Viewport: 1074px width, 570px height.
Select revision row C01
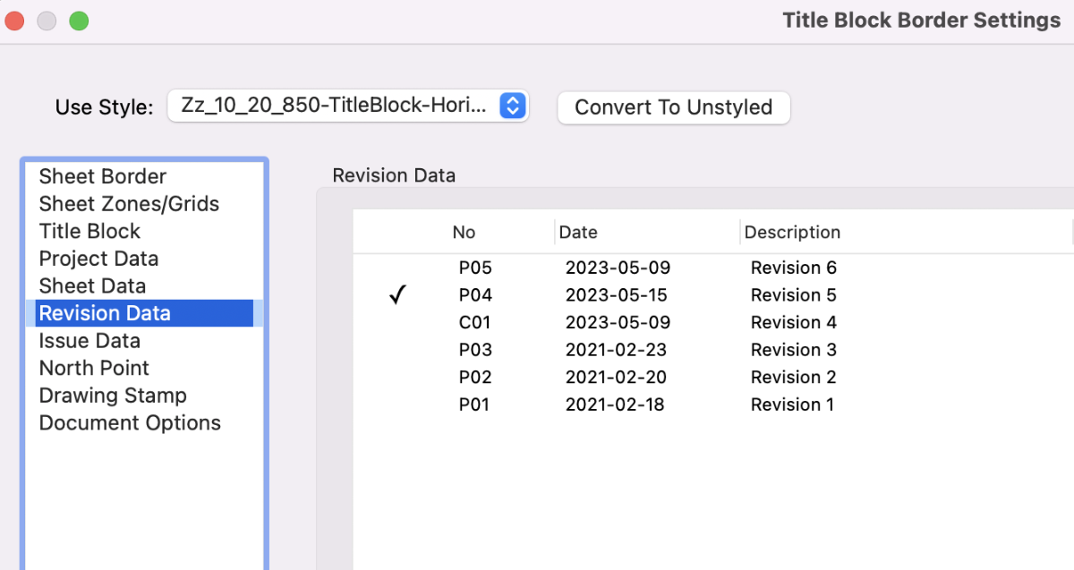(475, 322)
